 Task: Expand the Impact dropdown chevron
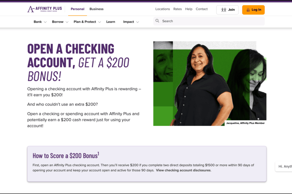[137, 22]
